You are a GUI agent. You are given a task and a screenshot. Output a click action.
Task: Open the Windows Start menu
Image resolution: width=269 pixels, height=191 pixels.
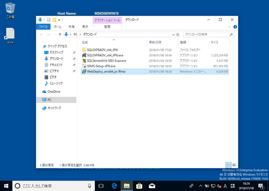(6, 186)
